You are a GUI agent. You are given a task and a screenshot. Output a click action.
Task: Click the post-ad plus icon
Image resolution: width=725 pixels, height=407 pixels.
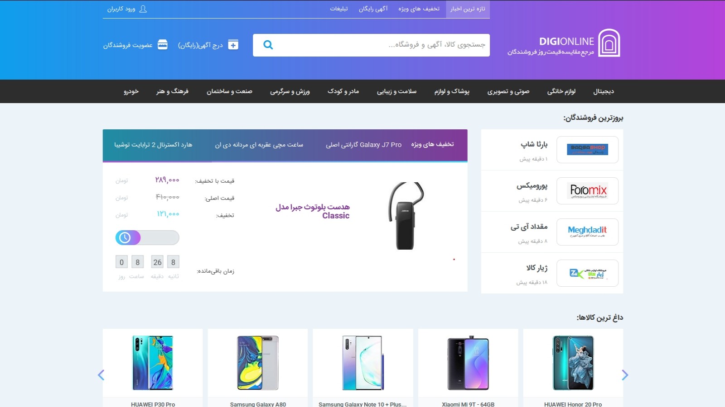tap(233, 45)
